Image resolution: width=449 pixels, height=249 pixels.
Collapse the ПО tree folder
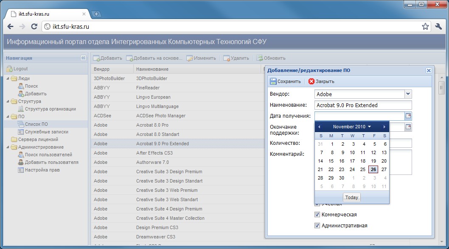coord(8,116)
